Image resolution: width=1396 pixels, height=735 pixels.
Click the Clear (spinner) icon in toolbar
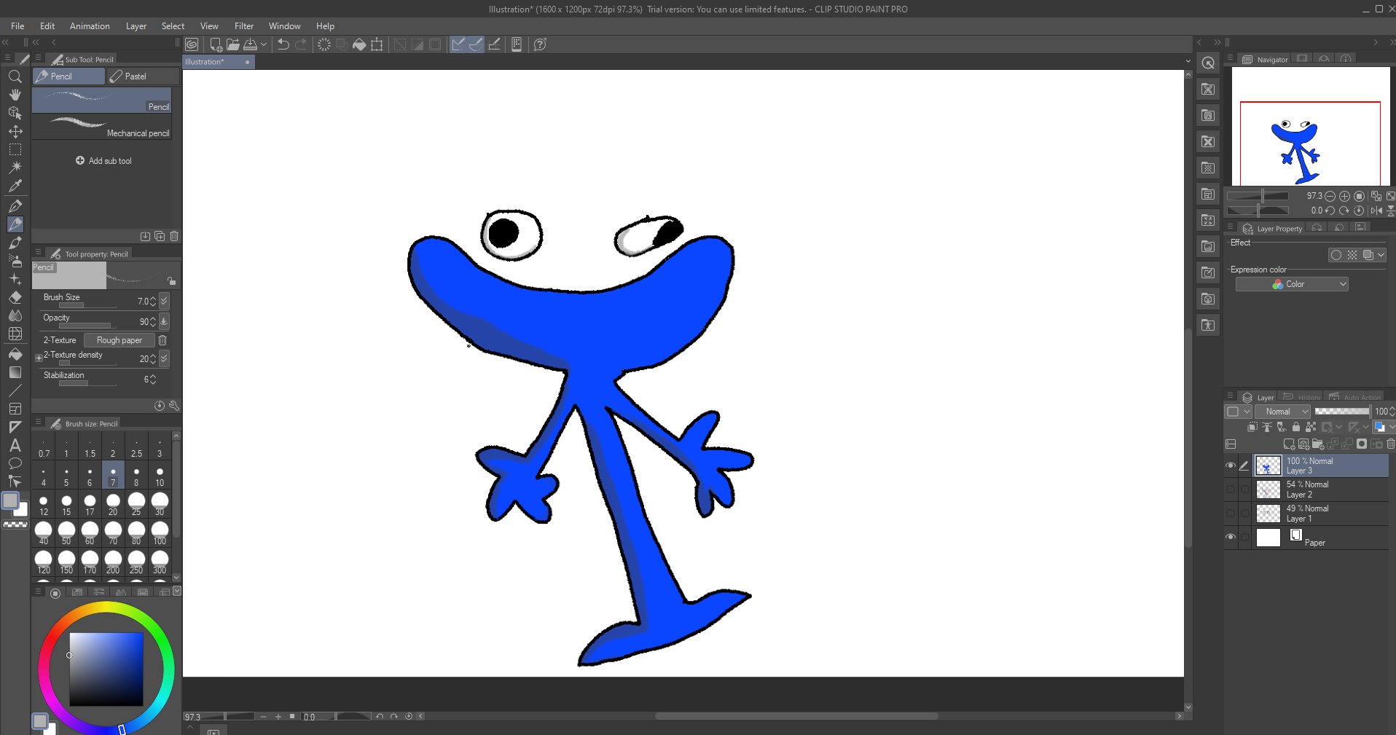pos(324,44)
